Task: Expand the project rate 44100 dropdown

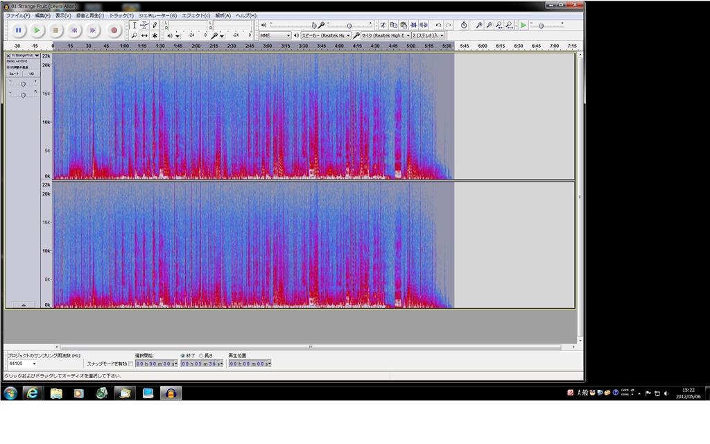Action: [x=35, y=364]
